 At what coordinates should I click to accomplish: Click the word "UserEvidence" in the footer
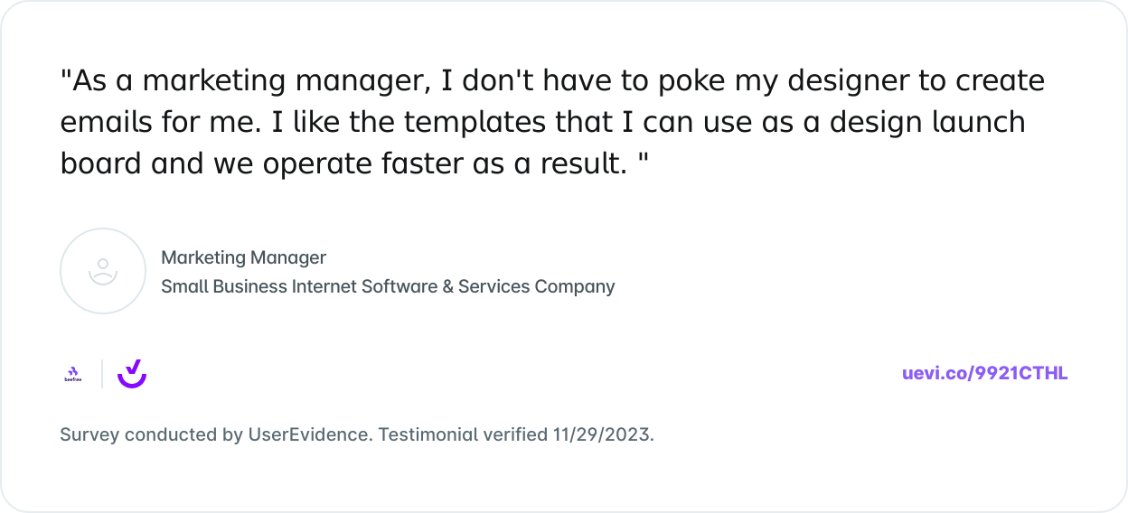click(308, 434)
